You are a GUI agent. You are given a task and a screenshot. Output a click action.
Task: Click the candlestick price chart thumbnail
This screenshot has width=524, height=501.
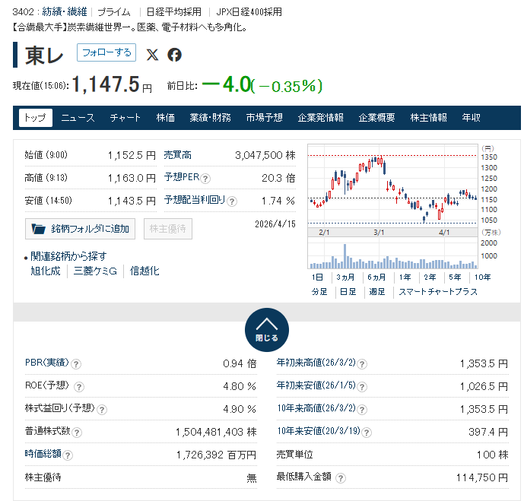point(392,185)
